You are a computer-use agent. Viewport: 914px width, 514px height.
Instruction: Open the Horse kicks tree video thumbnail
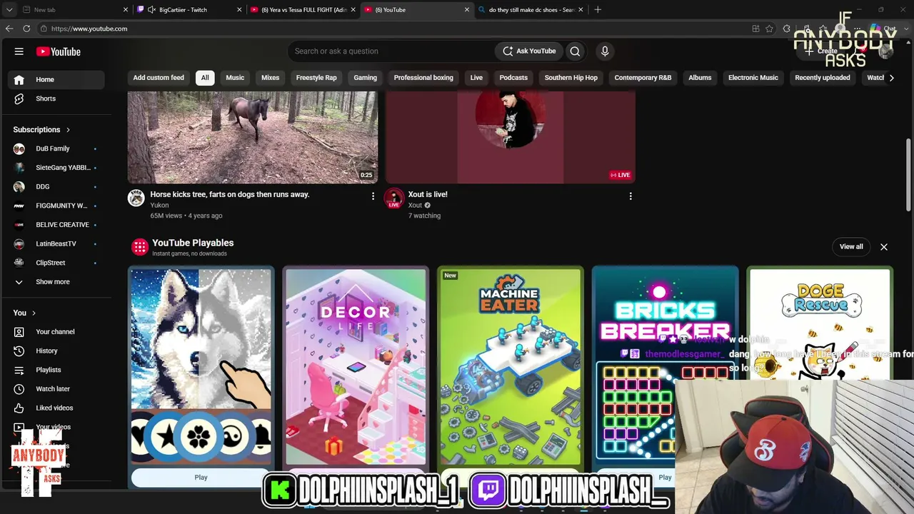click(x=253, y=137)
